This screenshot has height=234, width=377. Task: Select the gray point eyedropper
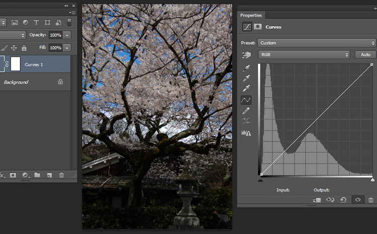pyautogui.click(x=246, y=78)
